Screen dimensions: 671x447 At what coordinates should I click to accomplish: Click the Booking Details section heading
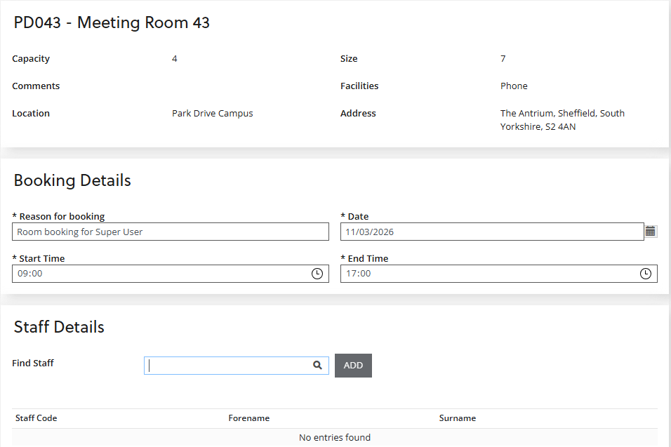pos(72,180)
